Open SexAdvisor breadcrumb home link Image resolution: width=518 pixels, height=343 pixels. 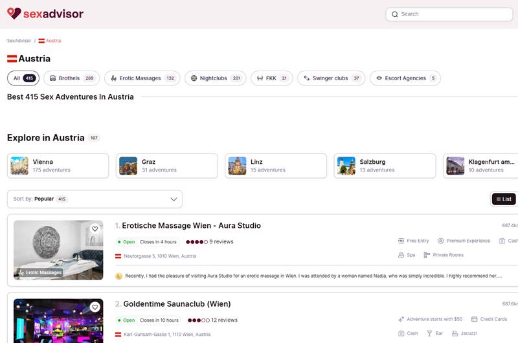pos(19,41)
